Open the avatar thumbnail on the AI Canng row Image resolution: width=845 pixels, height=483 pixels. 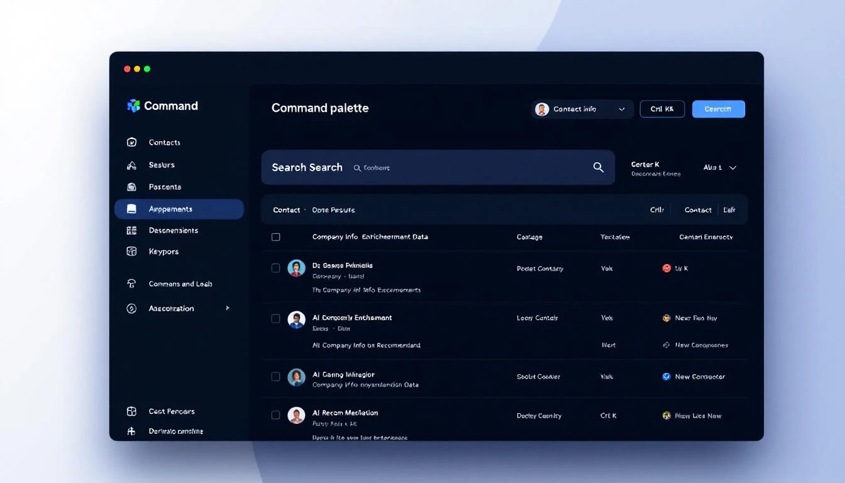click(x=296, y=376)
